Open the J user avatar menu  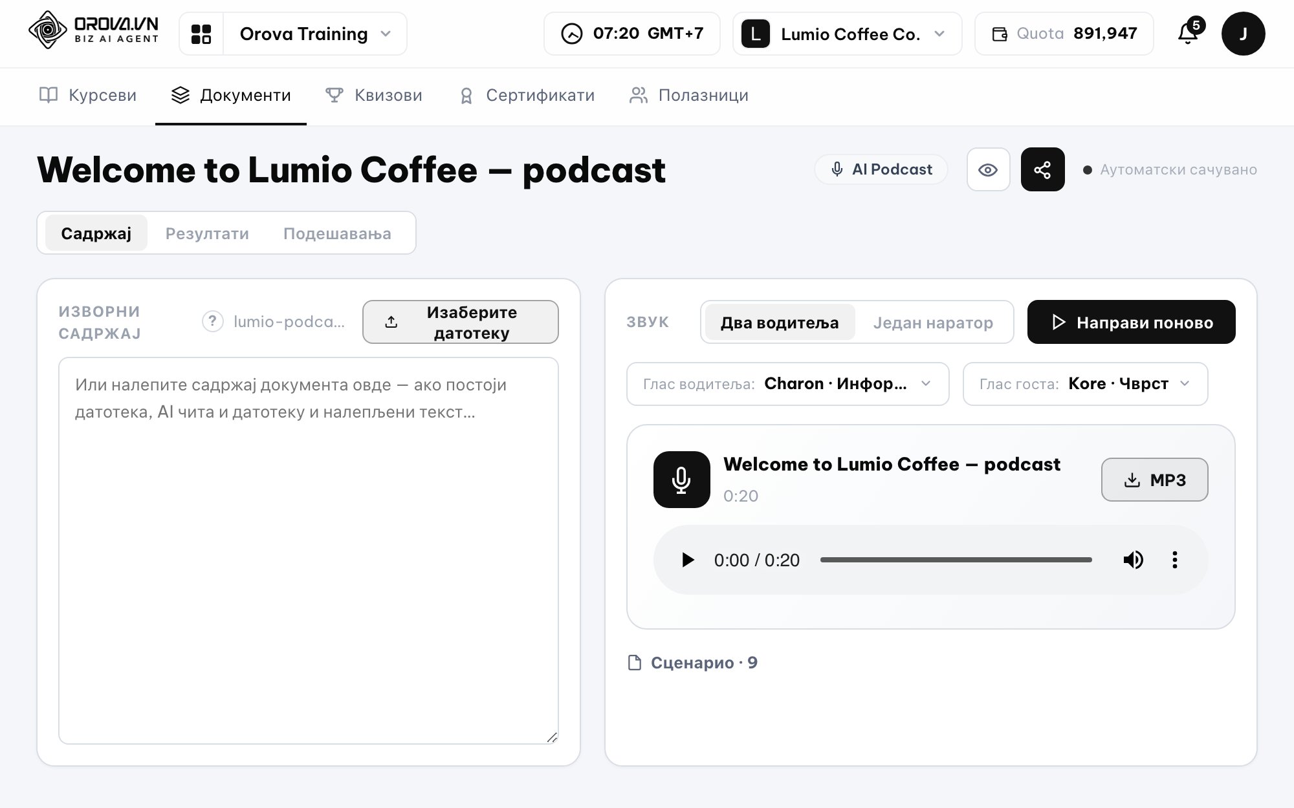pyautogui.click(x=1243, y=34)
